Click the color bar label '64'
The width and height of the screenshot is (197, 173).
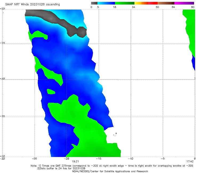click(173, 7)
